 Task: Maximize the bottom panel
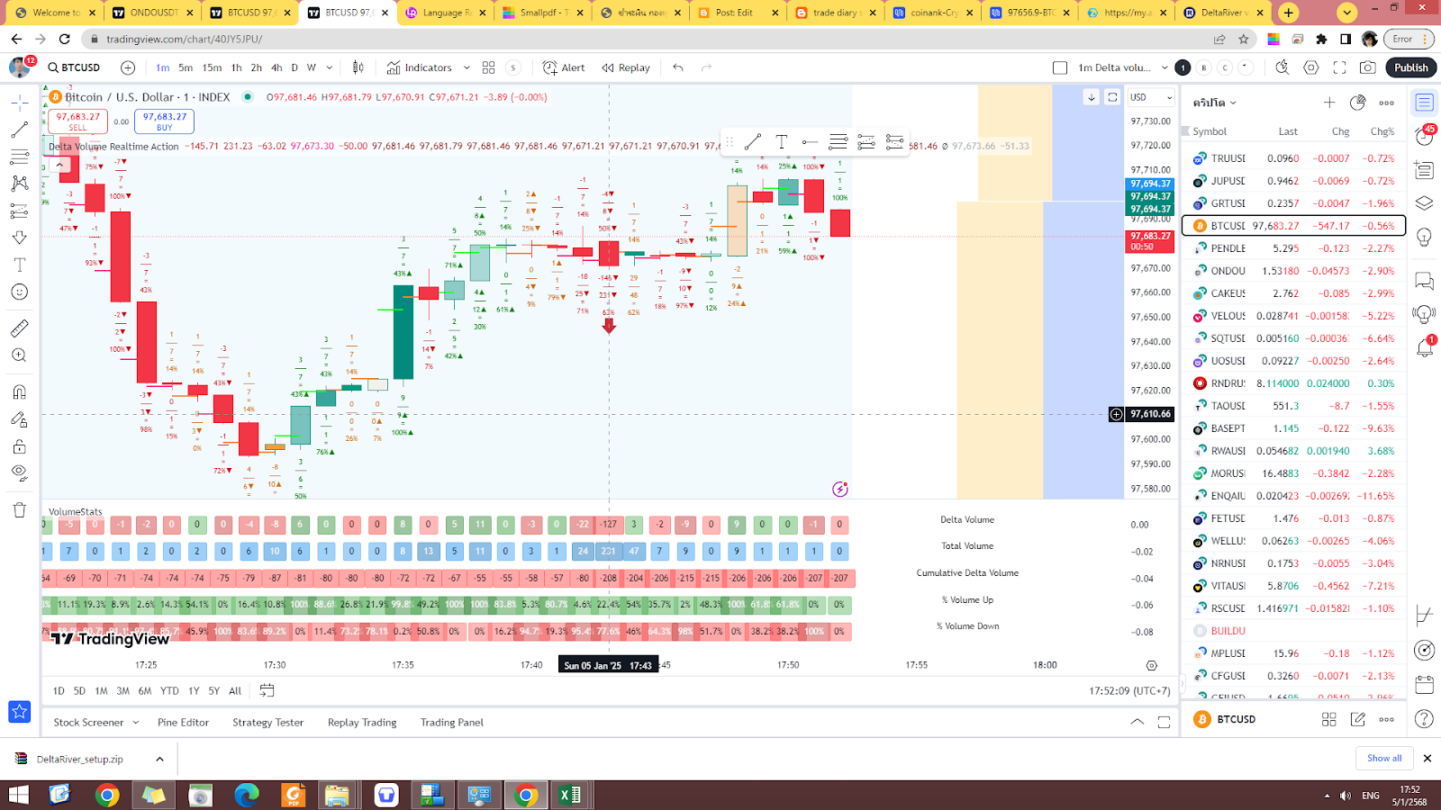(x=1164, y=722)
